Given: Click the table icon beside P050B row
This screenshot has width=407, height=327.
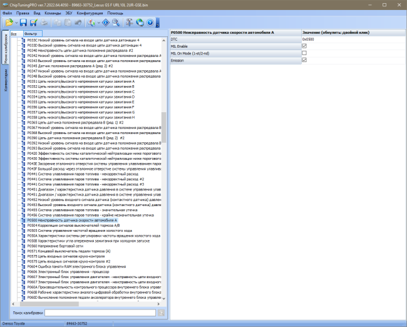Looking at the screenshot, I should point(23,241).
